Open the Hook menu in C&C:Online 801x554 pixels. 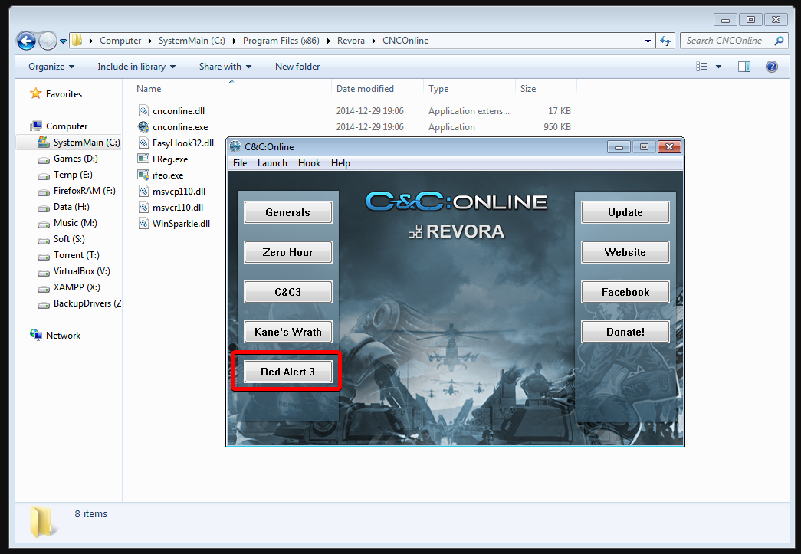point(309,163)
